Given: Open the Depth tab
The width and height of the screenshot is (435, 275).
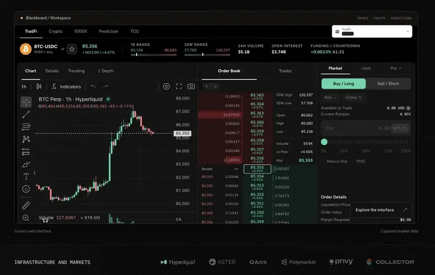Looking at the screenshot, I should point(106,71).
